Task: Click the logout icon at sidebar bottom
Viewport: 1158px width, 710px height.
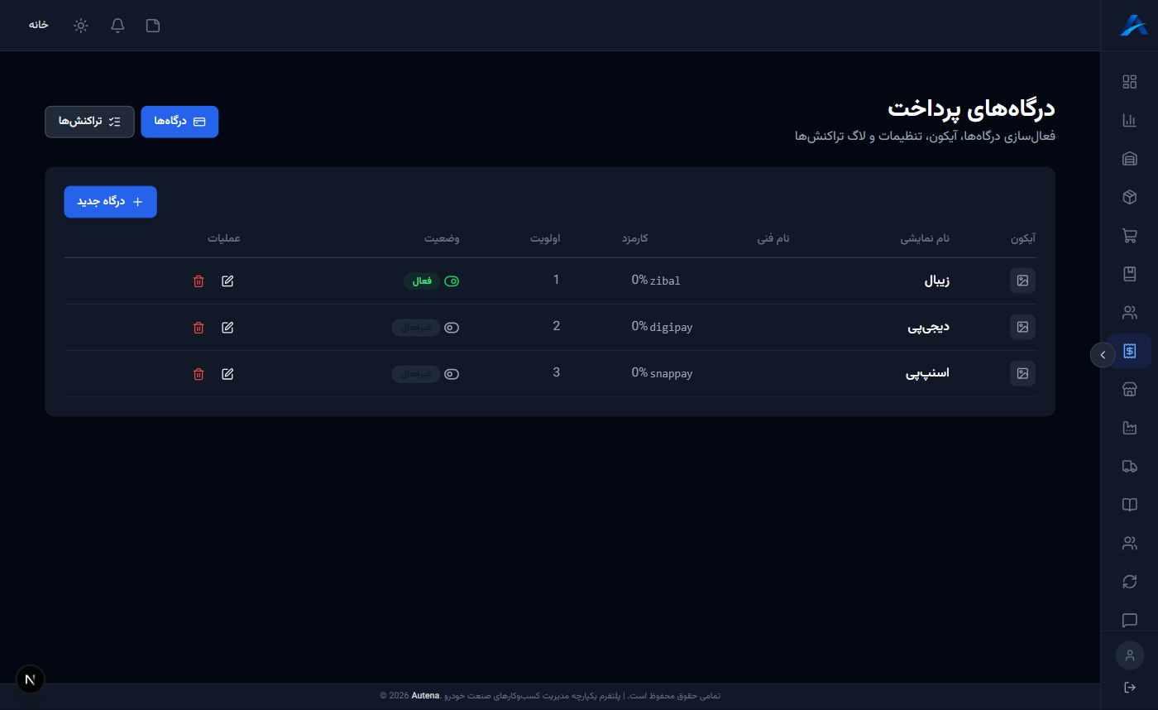Action: pyautogui.click(x=1130, y=687)
